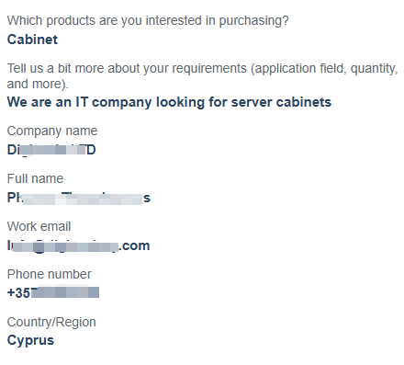Open the work email address ending .com

[78, 245]
